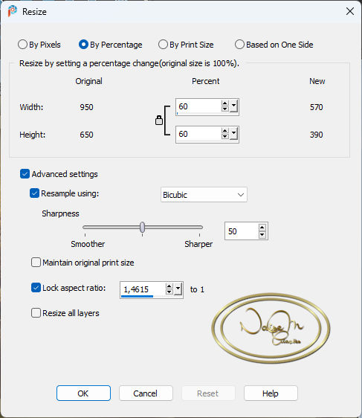Open the aspect ratio field dropdown arrow
362x418 pixels.
click(x=178, y=289)
